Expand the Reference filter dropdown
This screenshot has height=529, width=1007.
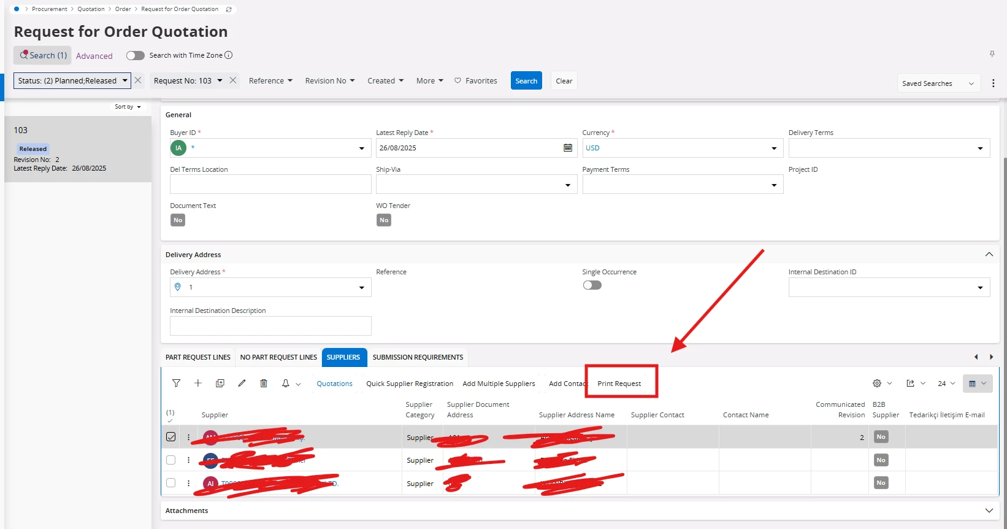pyautogui.click(x=270, y=81)
